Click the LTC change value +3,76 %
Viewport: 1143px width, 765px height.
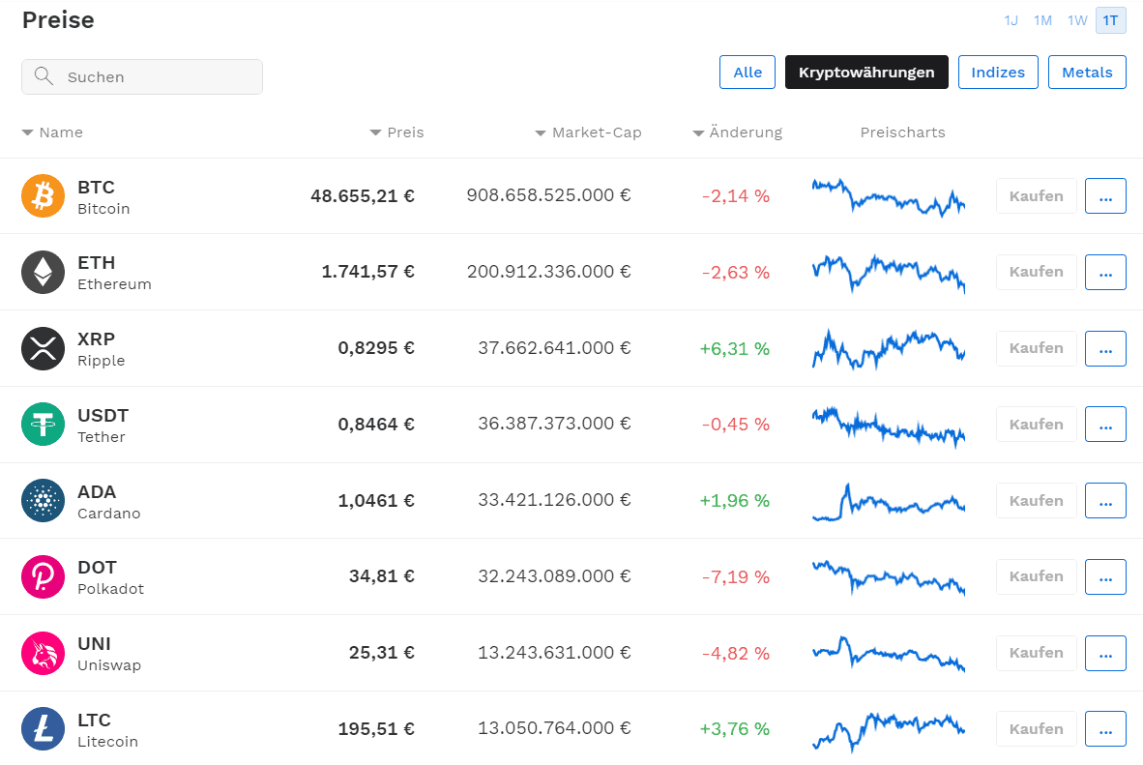point(735,729)
